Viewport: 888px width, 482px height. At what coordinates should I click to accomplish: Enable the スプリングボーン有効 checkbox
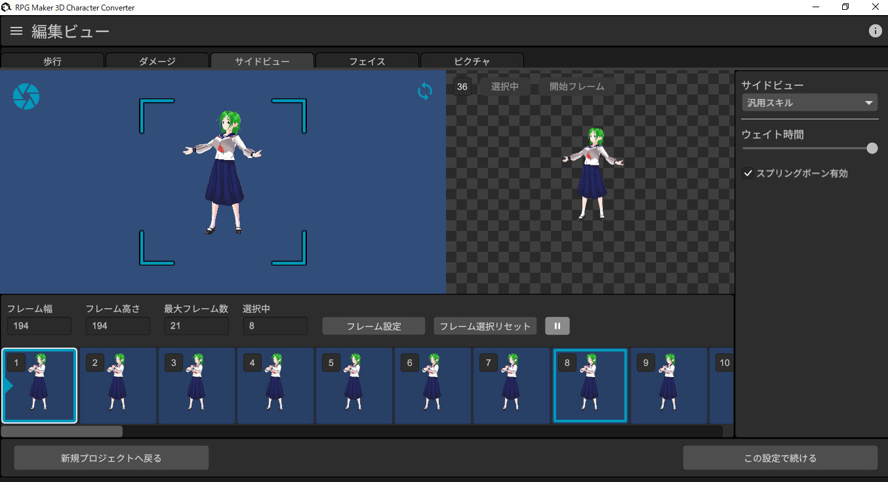pyautogui.click(x=748, y=173)
